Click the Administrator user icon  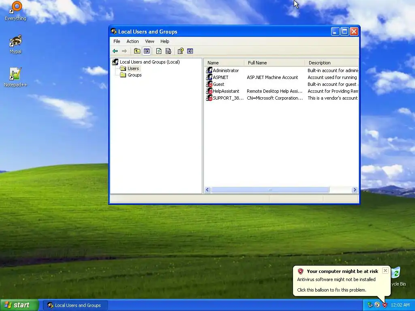[209, 70]
